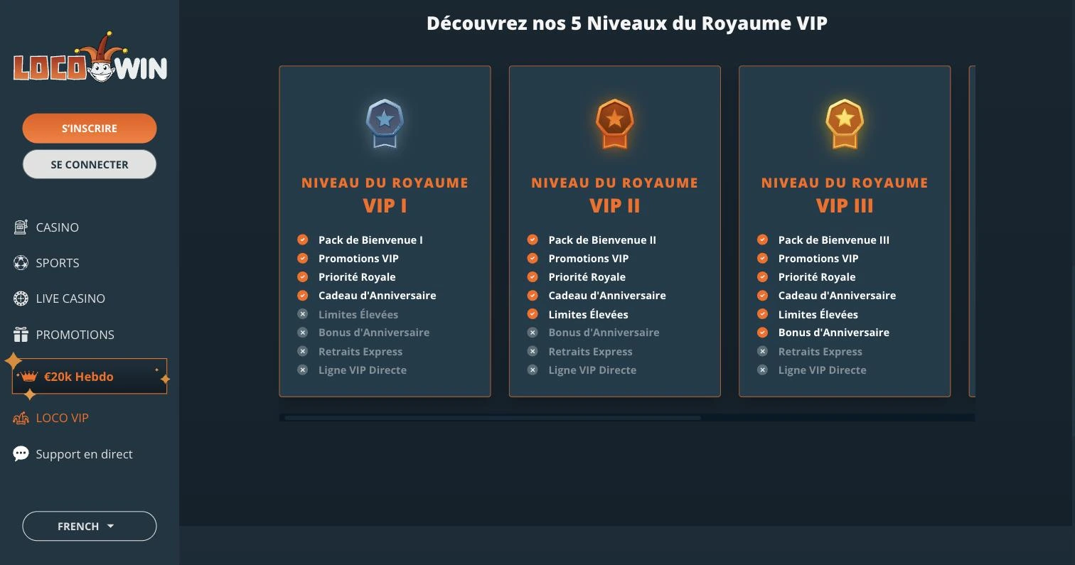This screenshot has height=565, width=1075.
Task: Click 'Priorité Royale' in the VIP I card
Action: pos(357,277)
